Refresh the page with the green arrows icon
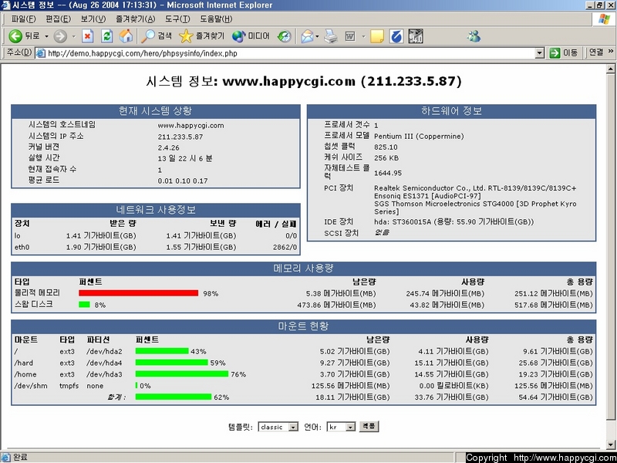 [107, 36]
